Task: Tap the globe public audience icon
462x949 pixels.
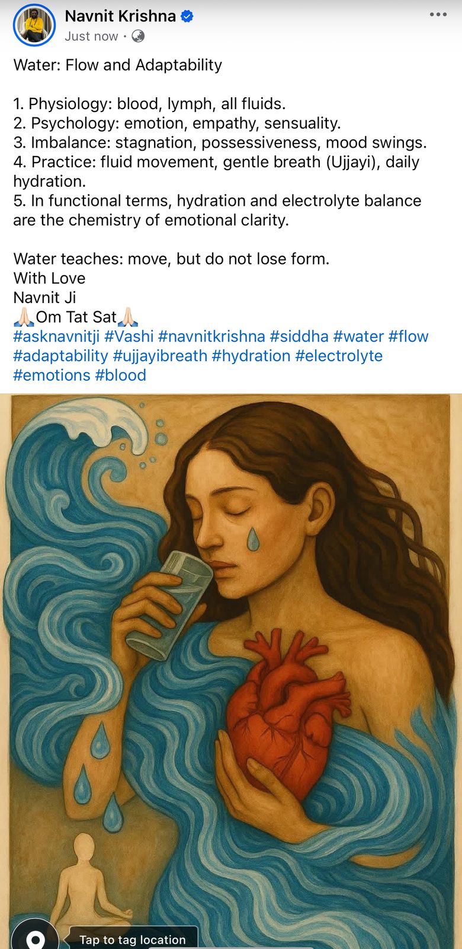Action: 138,36
